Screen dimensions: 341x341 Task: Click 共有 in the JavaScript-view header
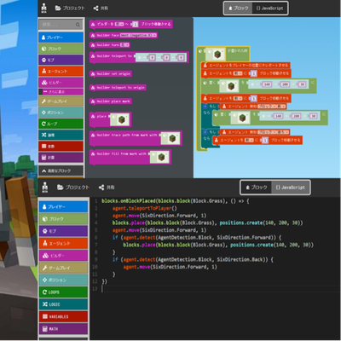point(107,188)
